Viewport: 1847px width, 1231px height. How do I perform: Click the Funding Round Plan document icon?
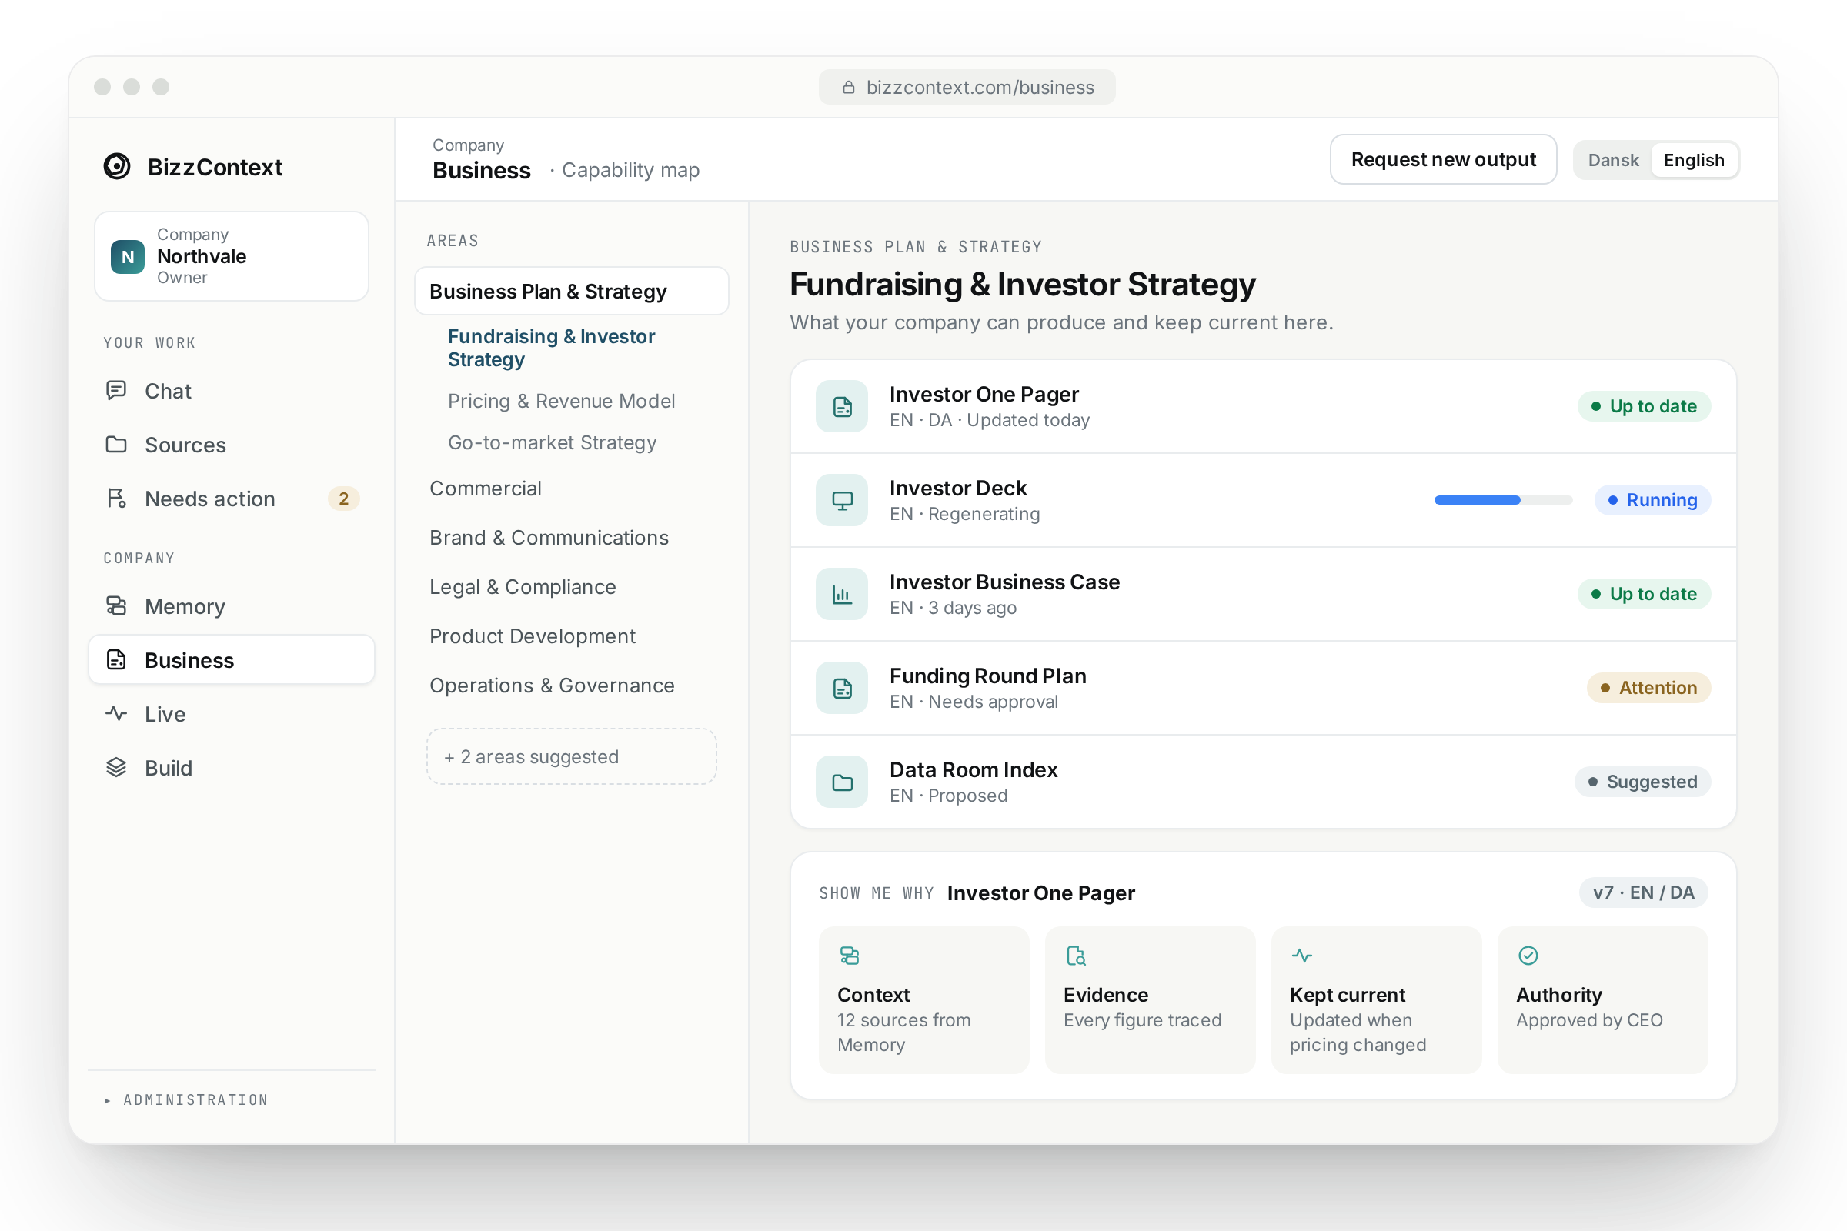[x=842, y=689]
